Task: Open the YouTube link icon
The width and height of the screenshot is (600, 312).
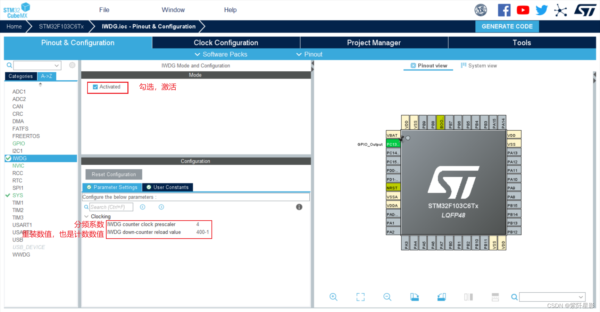Action: click(523, 10)
